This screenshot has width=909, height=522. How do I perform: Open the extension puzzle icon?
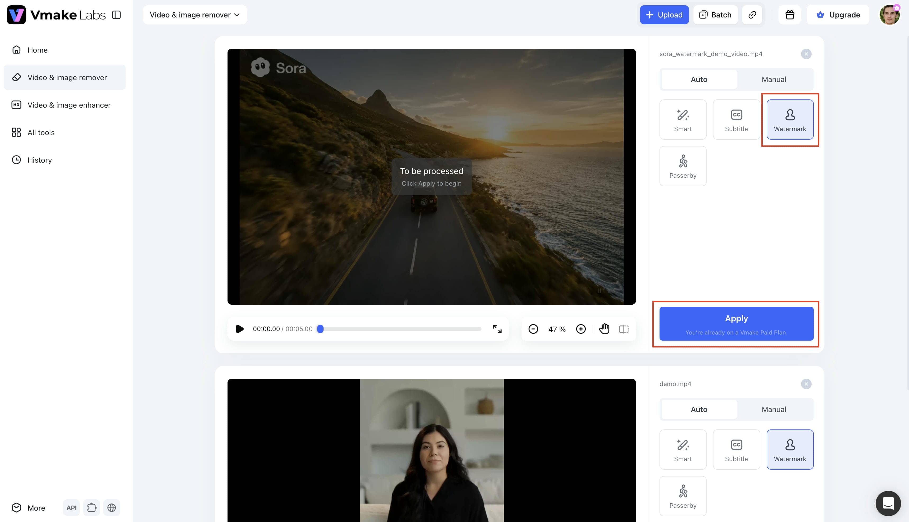click(92, 508)
